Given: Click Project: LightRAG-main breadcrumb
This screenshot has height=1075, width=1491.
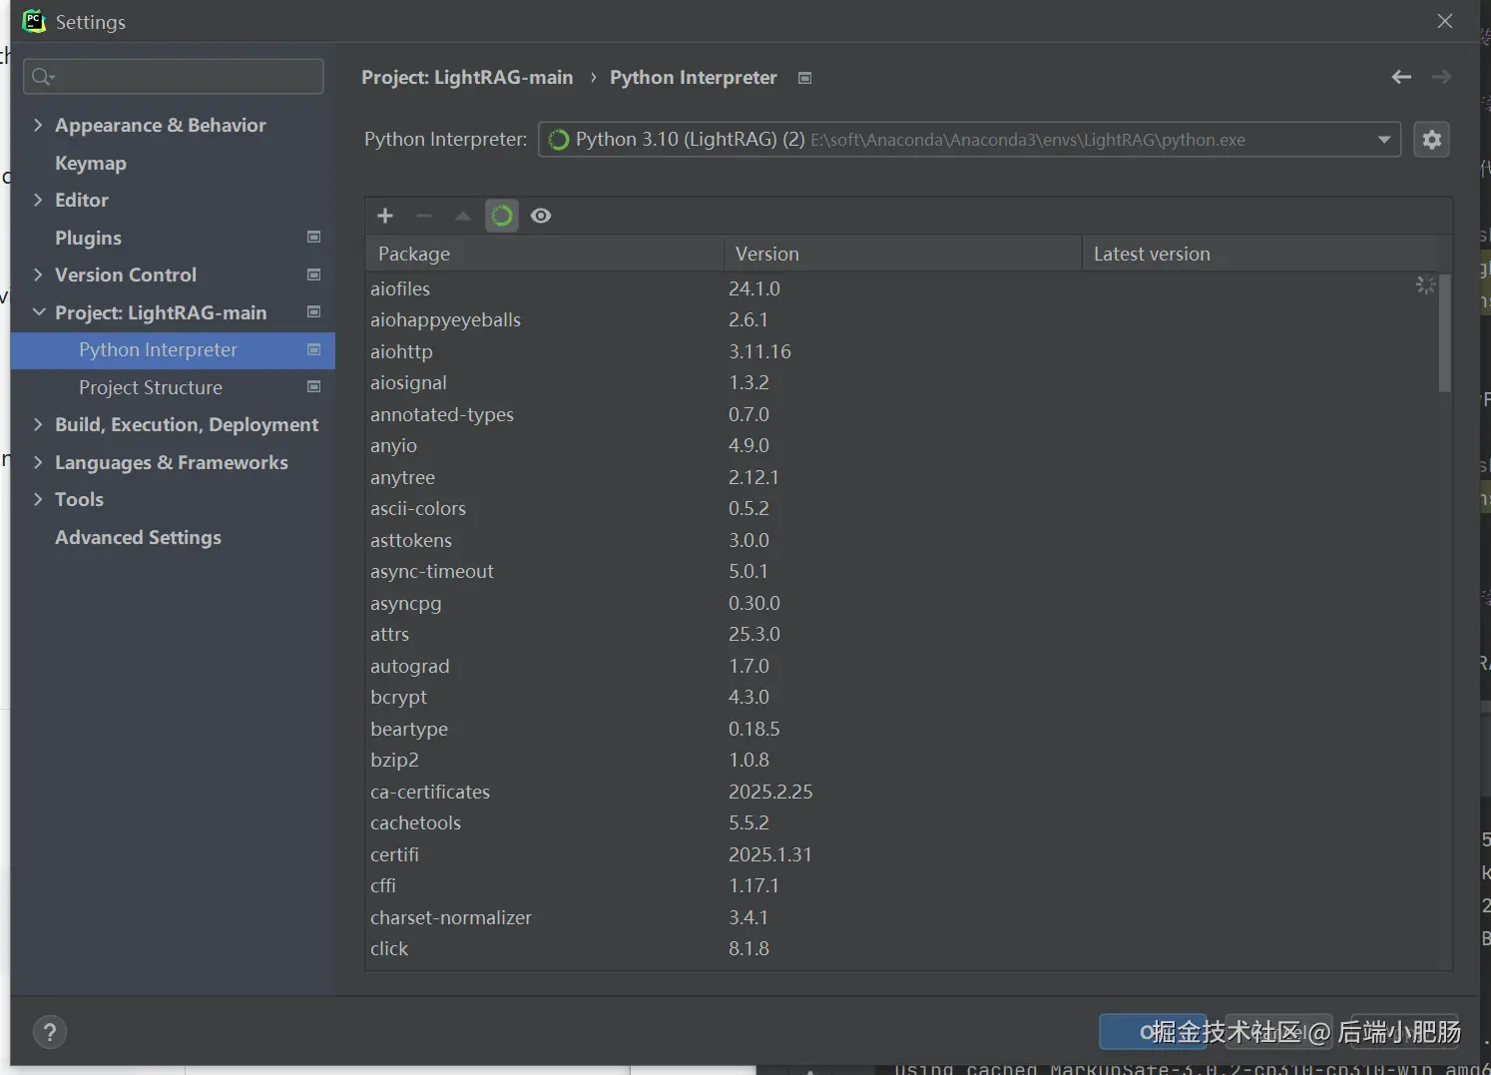Looking at the screenshot, I should [467, 78].
